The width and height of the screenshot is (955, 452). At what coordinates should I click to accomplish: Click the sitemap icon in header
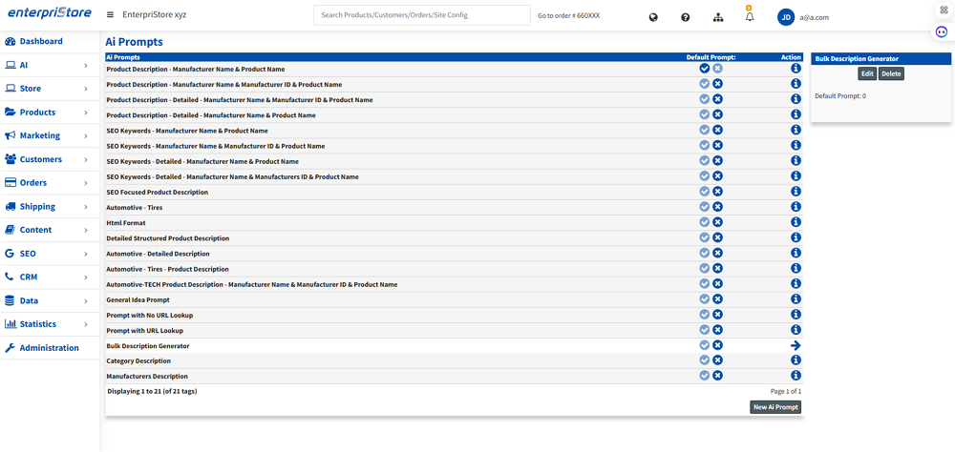(x=718, y=17)
